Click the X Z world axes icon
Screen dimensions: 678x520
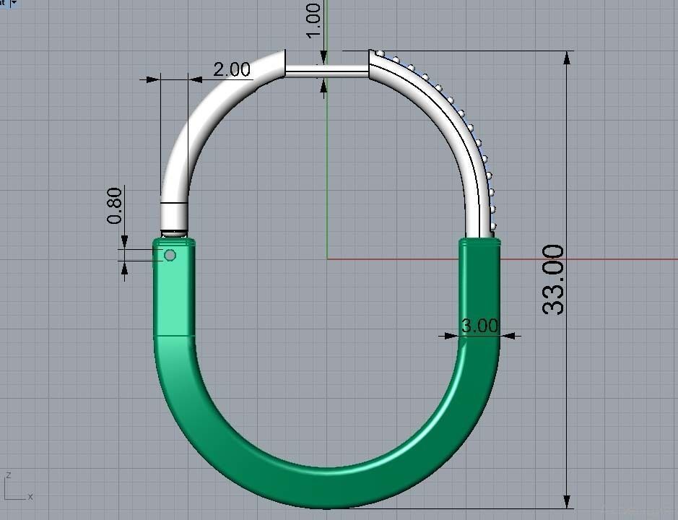tap(17, 487)
